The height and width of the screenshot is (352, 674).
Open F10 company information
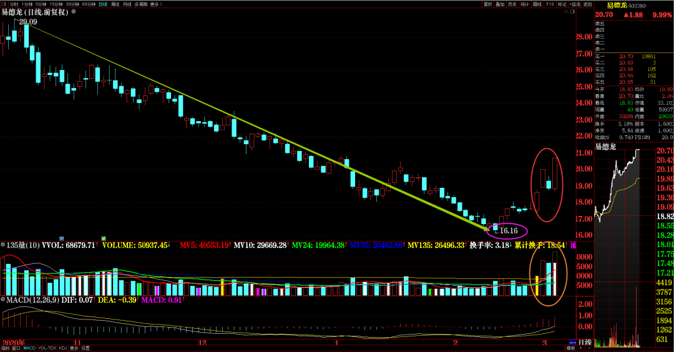tap(550, 4)
